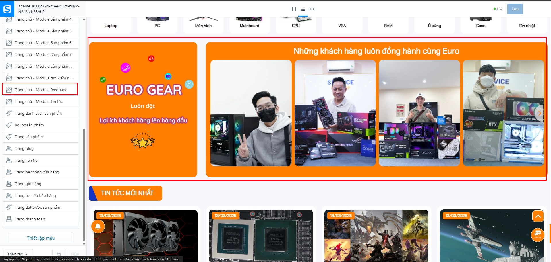551x262 pixels.
Task: Open Trang chủ - Module Tin tức
Action: [x=41, y=101]
